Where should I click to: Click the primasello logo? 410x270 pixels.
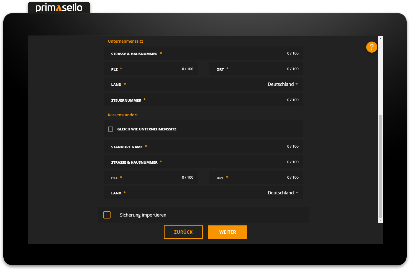click(59, 7)
